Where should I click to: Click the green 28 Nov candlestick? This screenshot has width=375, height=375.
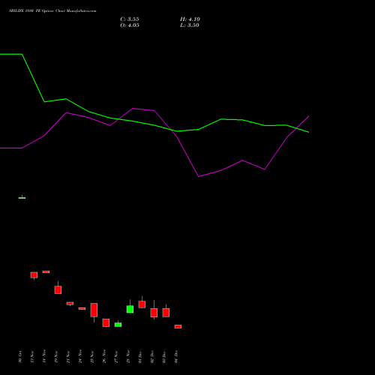click(x=130, y=309)
